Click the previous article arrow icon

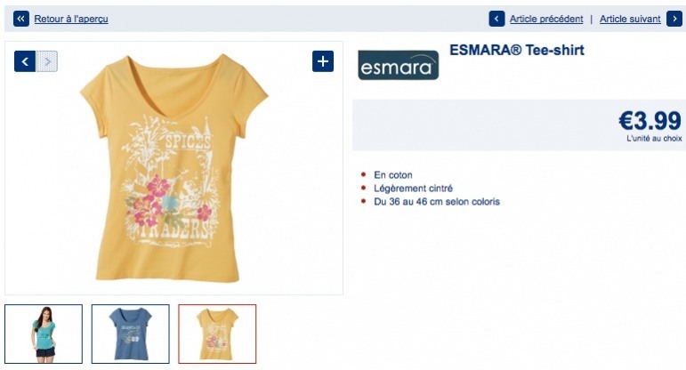[496, 19]
